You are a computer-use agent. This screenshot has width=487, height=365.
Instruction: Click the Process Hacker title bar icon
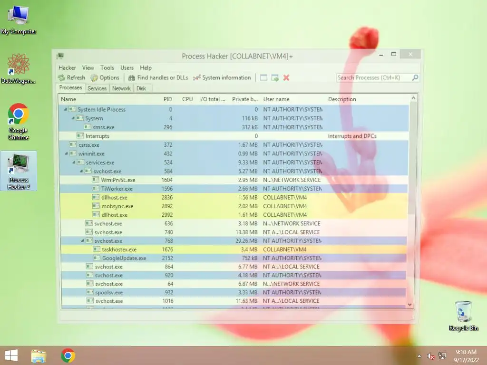60,56
